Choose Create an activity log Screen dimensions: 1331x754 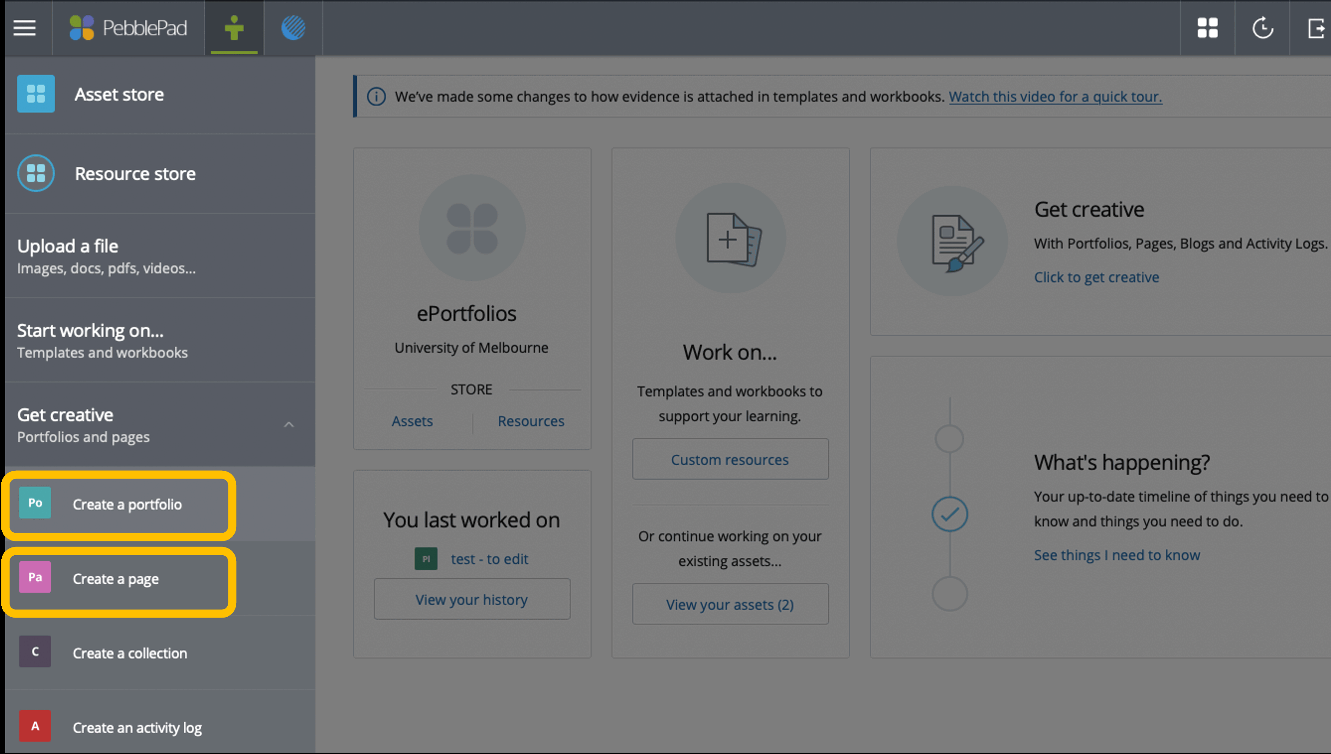point(160,728)
